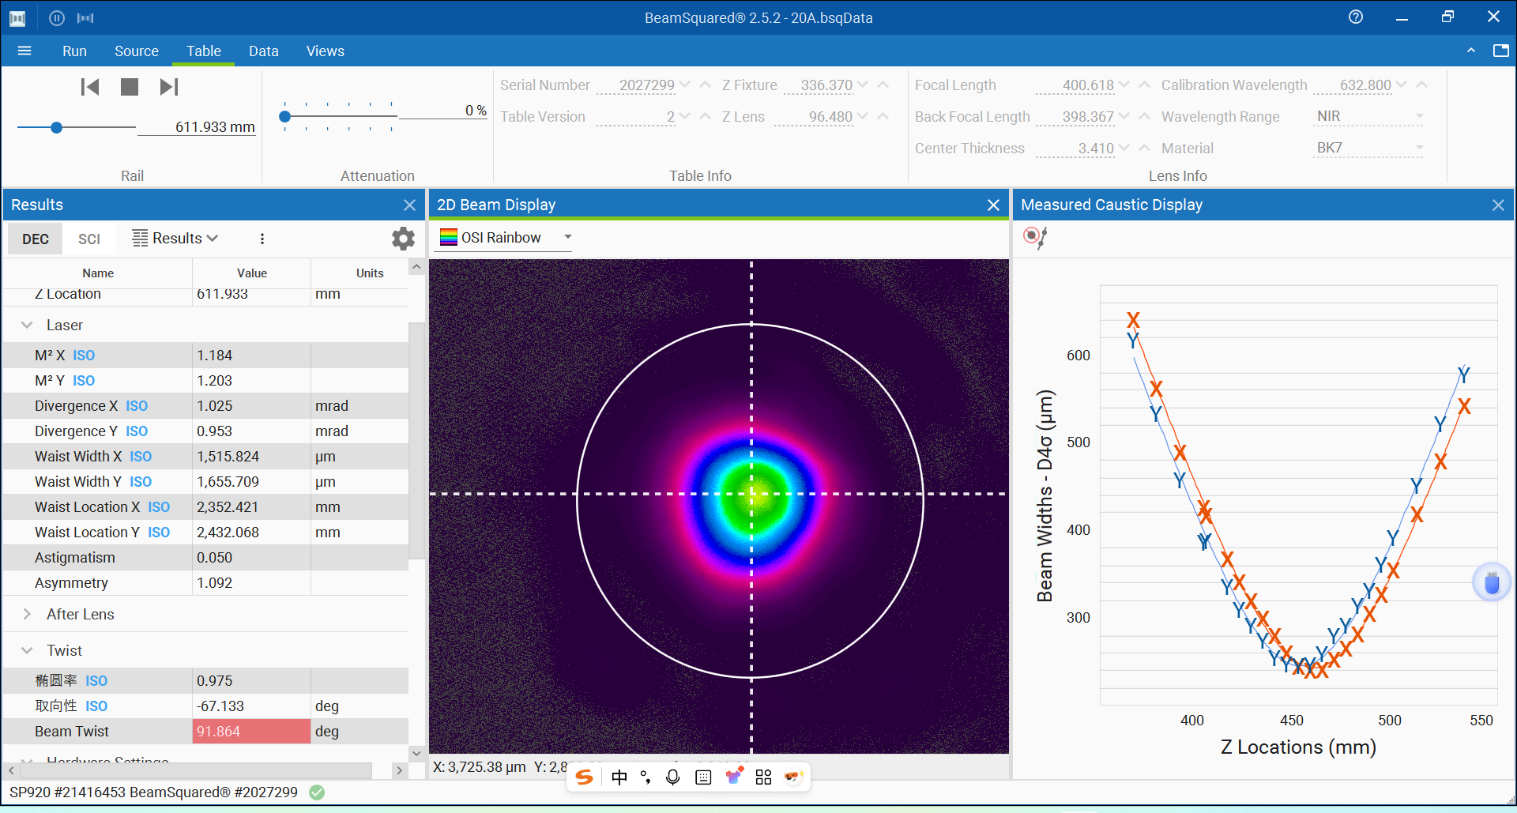The height and width of the screenshot is (813, 1517).
Task: Open the help question mark icon
Action: 1356,17
